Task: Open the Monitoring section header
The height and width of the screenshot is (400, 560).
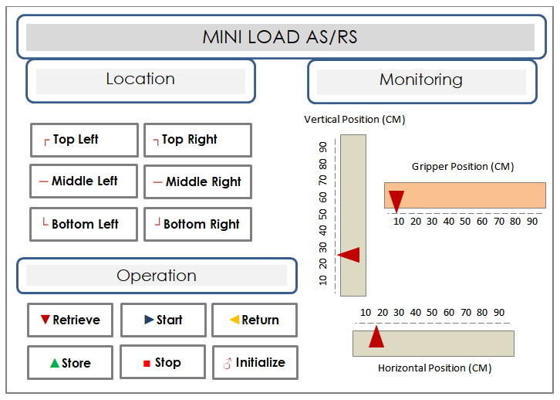Action: [422, 82]
